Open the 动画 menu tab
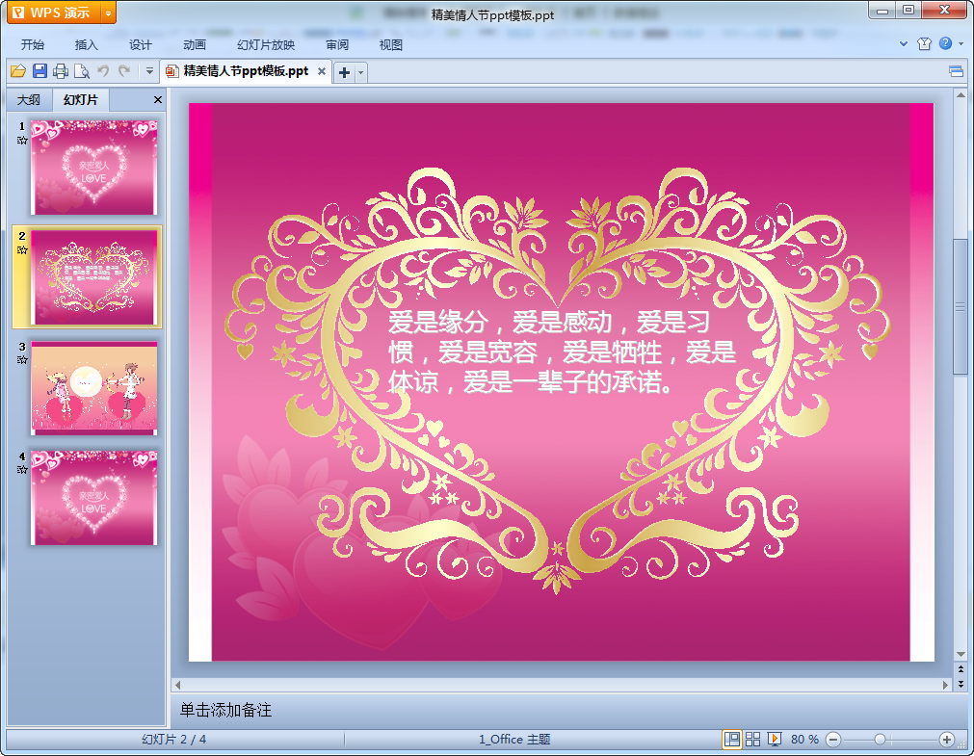This screenshot has height=756, width=974. click(195, 44)
